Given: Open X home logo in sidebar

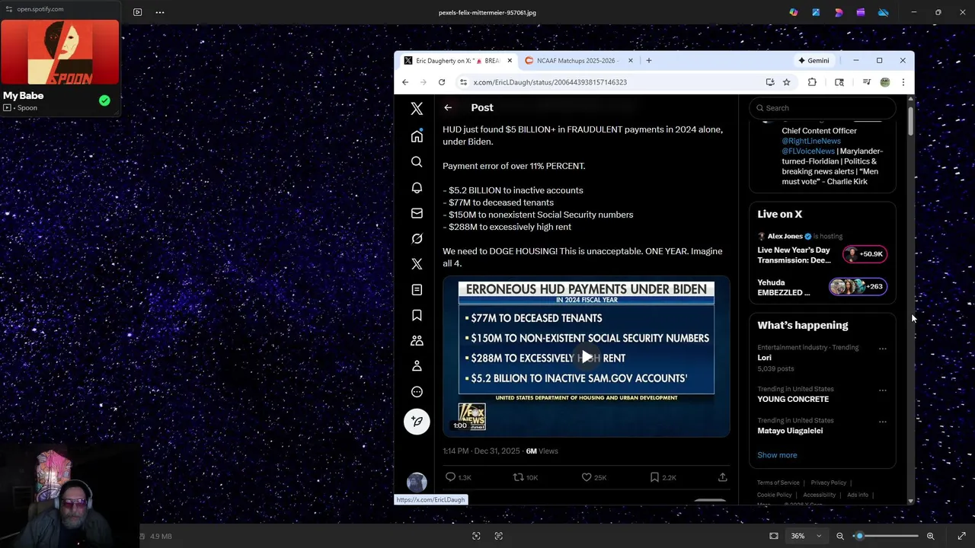Looking at the screenshot, I should [x=417, y=109].
